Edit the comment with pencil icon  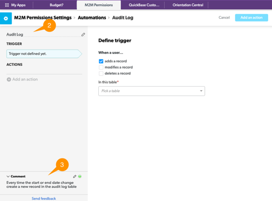[74, 176]
